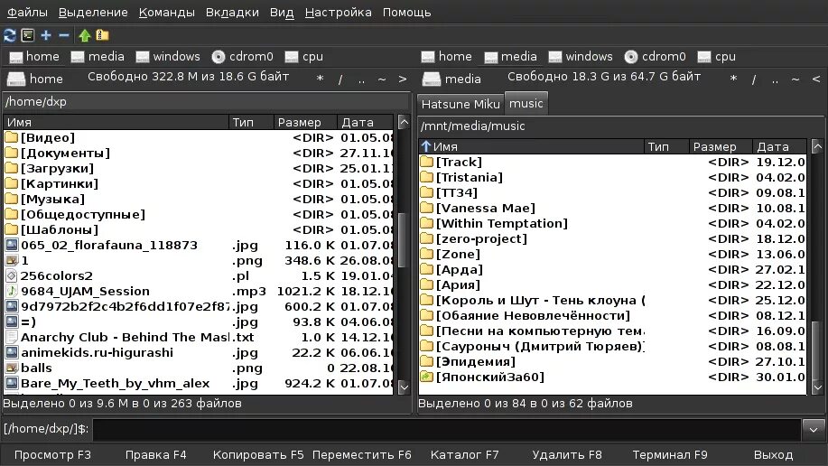Select the [Vanessa Mae] folder
The image size is (828, 466).
coord(612,209)
